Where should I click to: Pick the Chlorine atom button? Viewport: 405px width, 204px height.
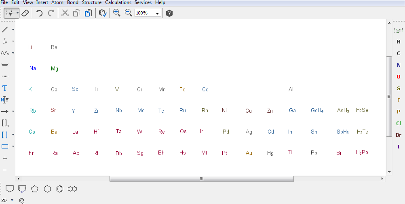click(399, 124)
